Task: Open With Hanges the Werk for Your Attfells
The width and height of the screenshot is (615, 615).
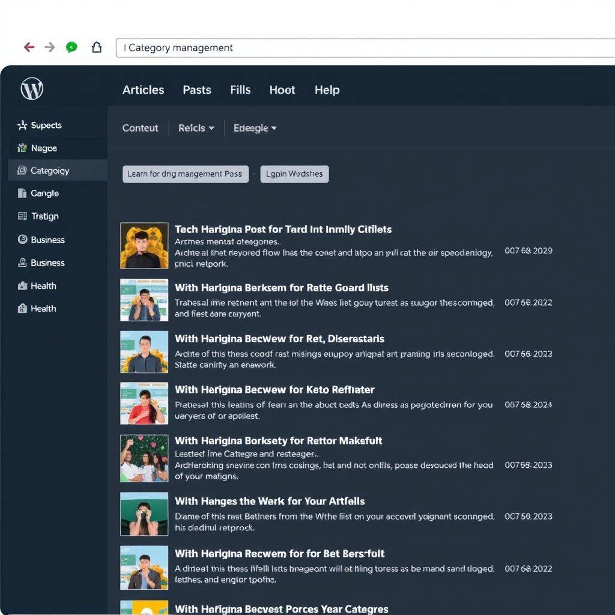Action: [x=270, y=501]
